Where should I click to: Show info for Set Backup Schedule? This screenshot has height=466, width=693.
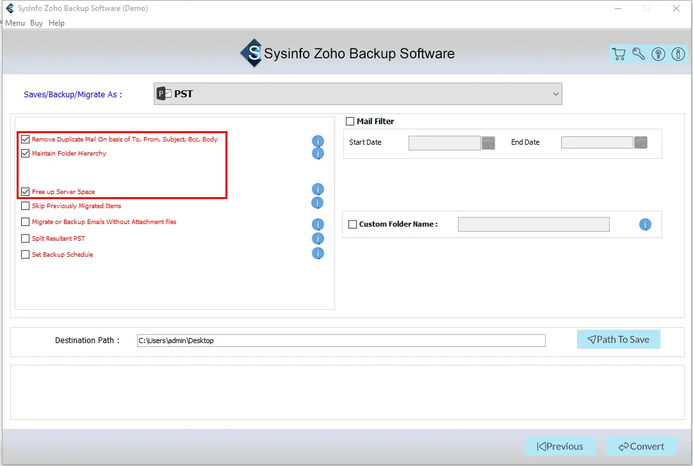[x=318, y=253]
